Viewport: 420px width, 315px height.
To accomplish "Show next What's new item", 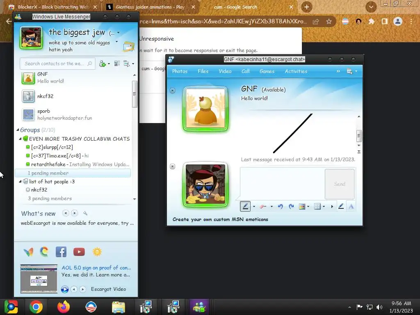I will click(75, 213).
